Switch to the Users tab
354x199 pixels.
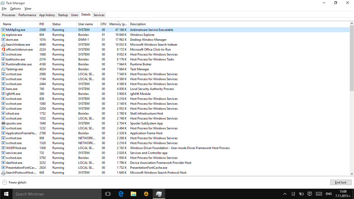coord(75,15)
